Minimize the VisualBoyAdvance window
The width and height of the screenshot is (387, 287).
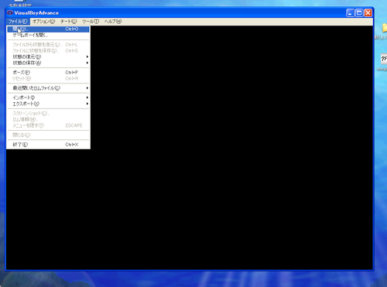(350, 13)
